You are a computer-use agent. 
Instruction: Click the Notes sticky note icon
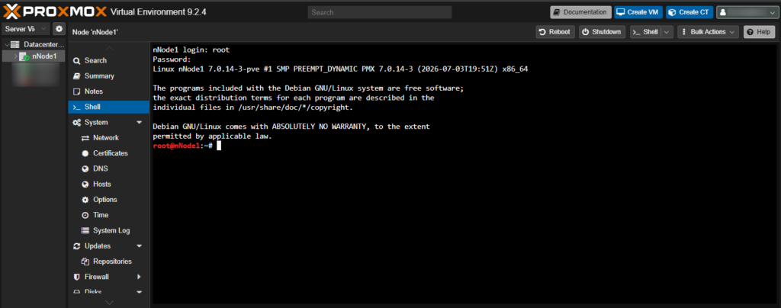77,91
